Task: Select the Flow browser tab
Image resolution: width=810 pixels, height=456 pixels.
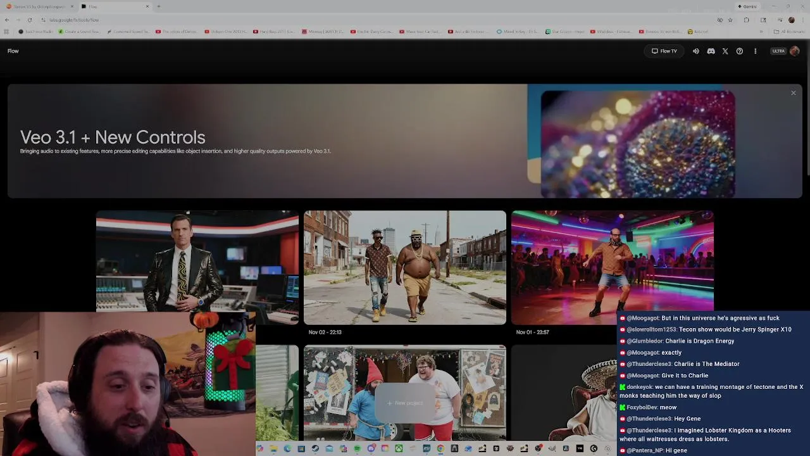Action: pos(114,6)
